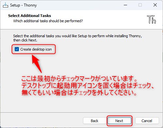Click 'Which additional tasks should be performed?' text
This screenshot has width=163, height=128.
point(48,21)
